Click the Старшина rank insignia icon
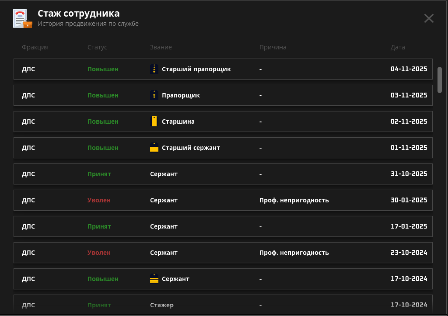The width and height of the screenshot is (448, 316). point(154,122)
